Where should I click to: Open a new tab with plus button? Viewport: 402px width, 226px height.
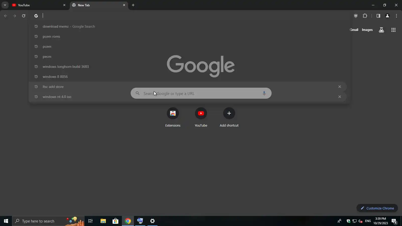[133, 5]
